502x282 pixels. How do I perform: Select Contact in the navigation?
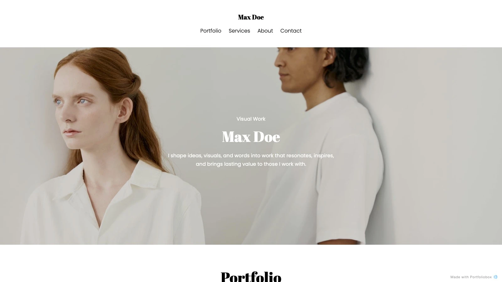[291, 31]
